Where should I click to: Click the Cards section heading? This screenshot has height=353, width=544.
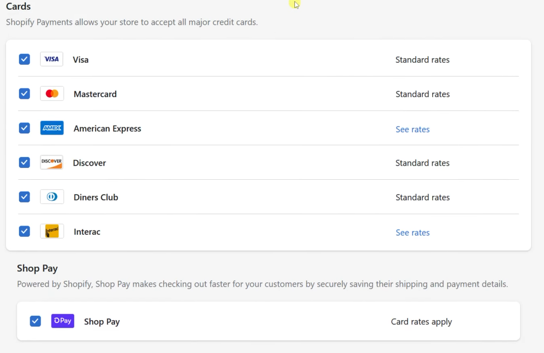(18, 6)
